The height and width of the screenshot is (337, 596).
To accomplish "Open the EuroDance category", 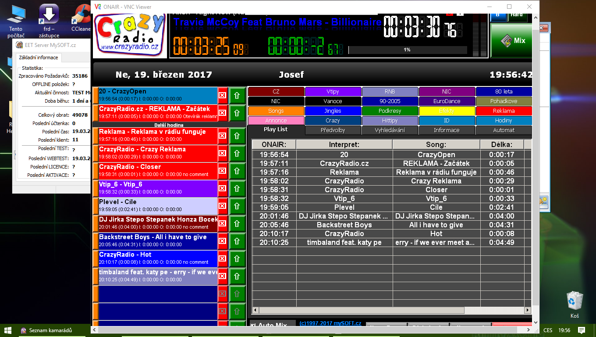I will [x=447, y=101].
